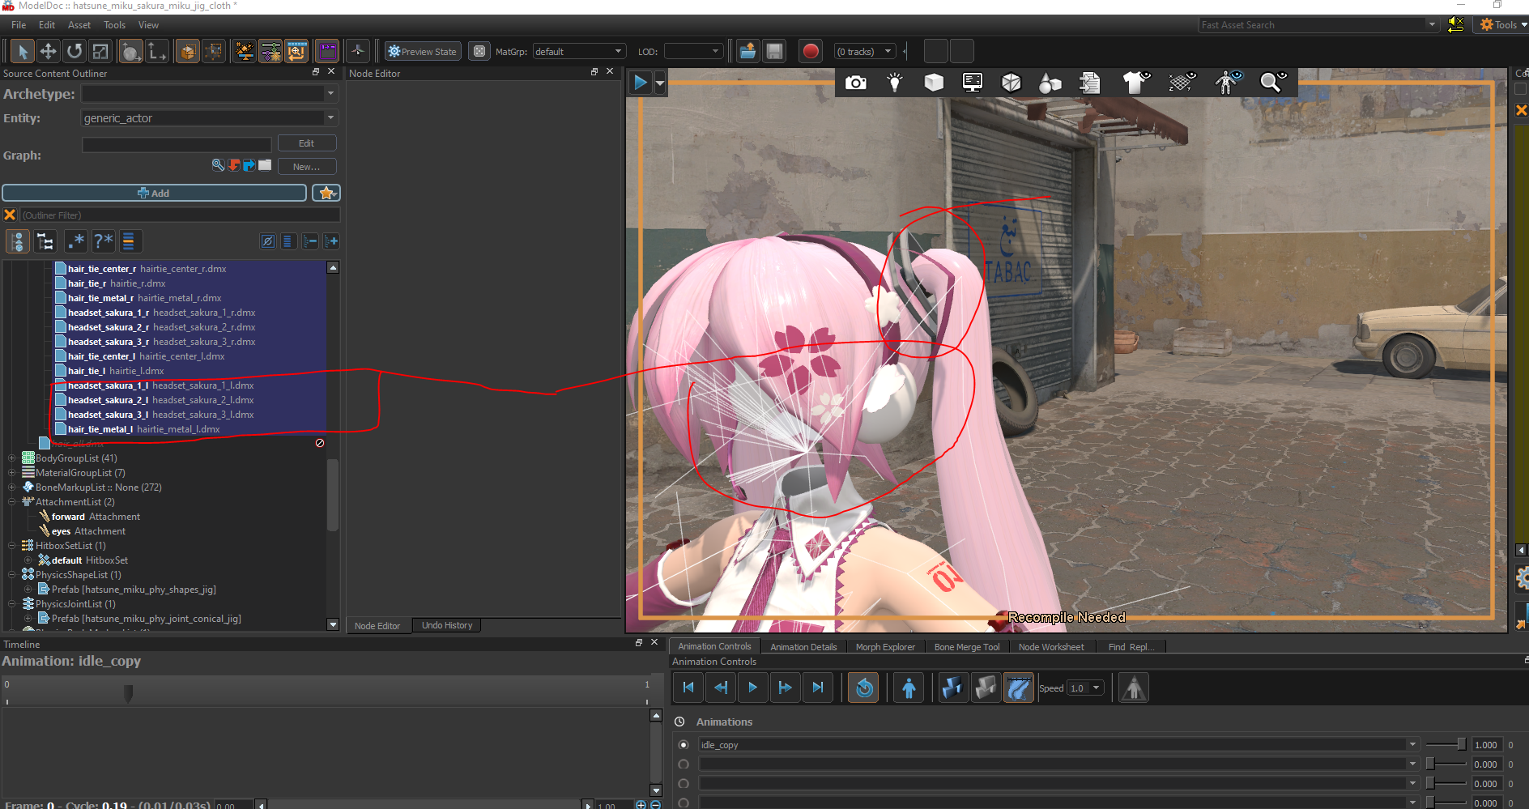Open the View menu
Image resolution: width=1529 pixels, height=809 pixels.
(148, 25)
